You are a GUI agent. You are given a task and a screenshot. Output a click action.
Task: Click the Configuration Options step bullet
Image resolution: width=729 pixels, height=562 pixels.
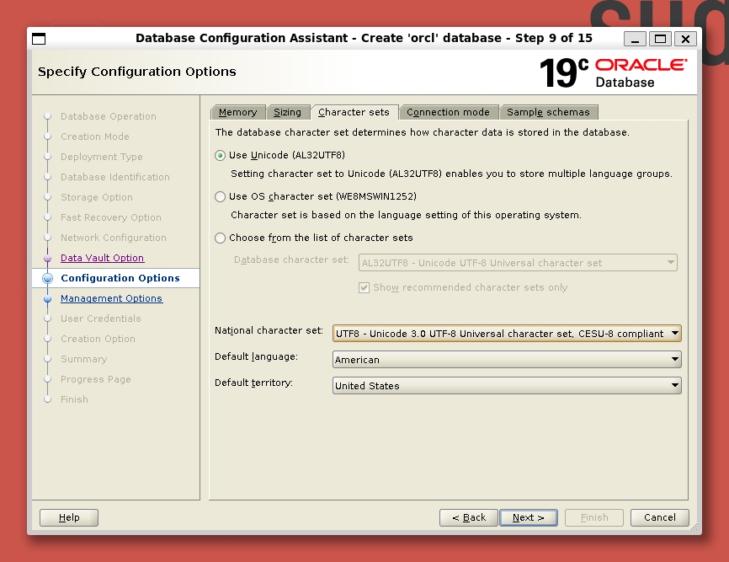point(47,278)
